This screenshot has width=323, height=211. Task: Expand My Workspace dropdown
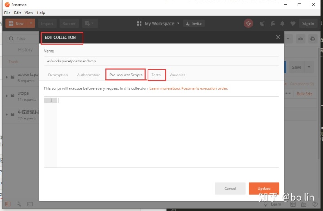click(178, 23)
